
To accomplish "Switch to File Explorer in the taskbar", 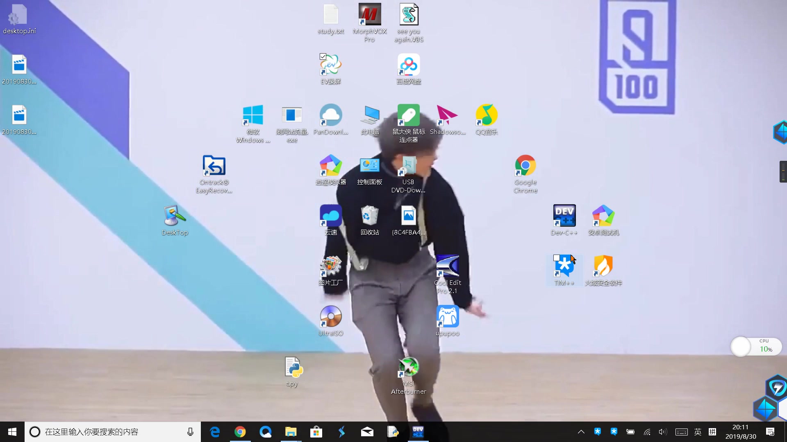I will tap(291, 432).
